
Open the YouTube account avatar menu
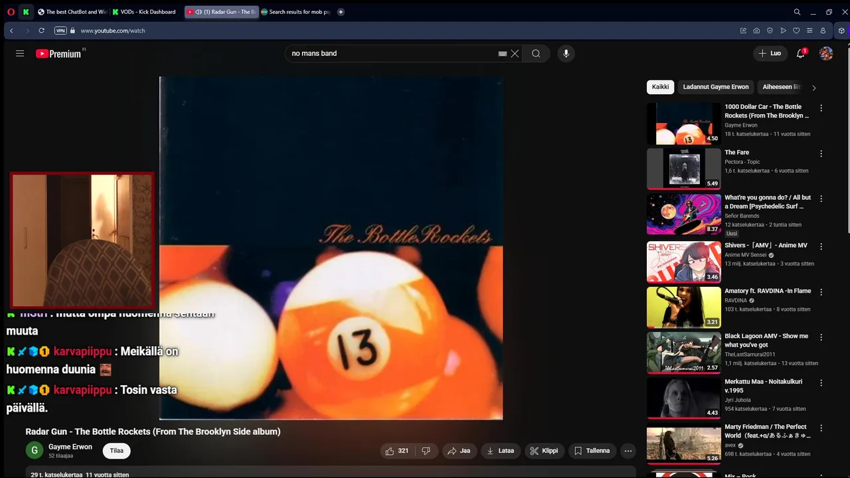click(x=826, y=54)
